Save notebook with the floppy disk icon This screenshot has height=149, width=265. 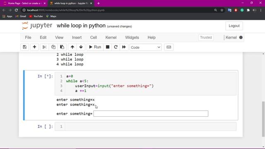(x=25, y=47)
